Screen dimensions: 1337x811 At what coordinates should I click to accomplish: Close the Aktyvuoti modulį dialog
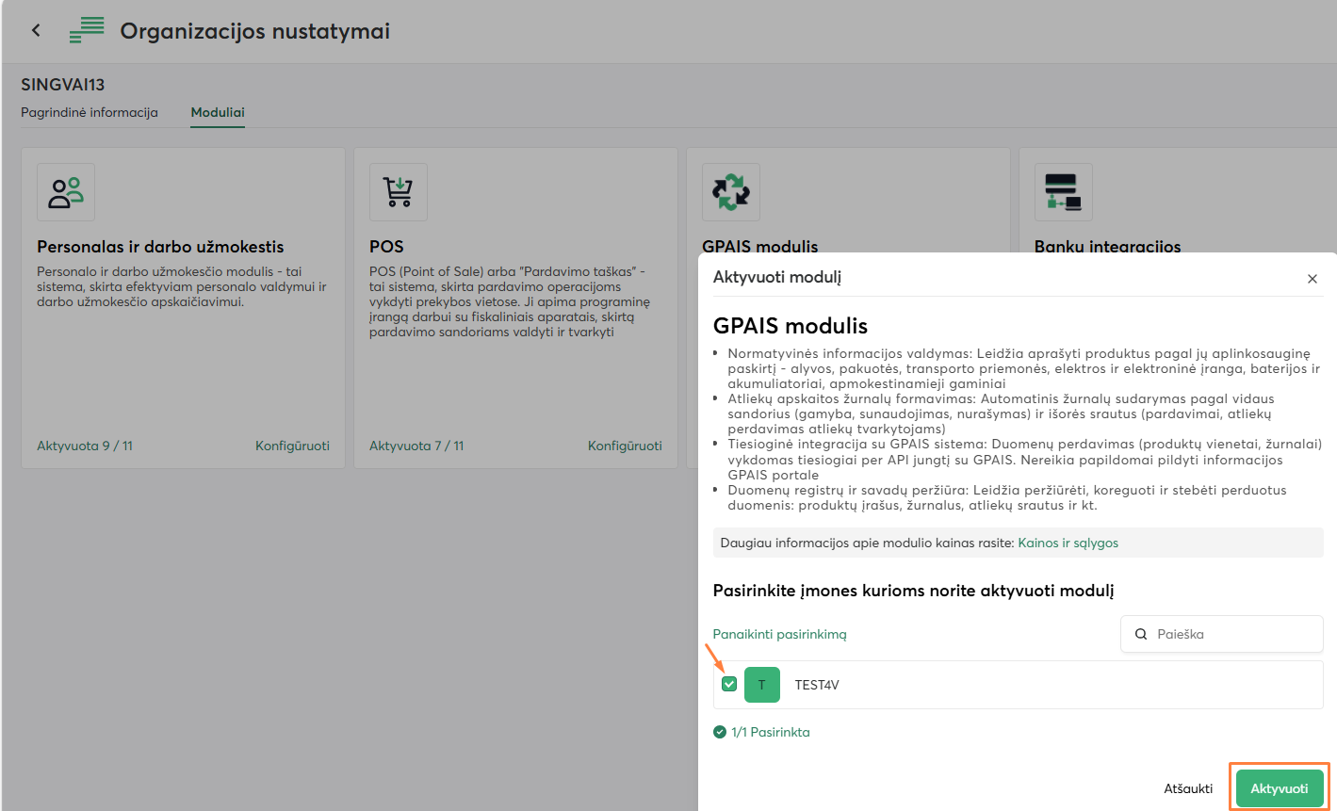point(1312,279)
